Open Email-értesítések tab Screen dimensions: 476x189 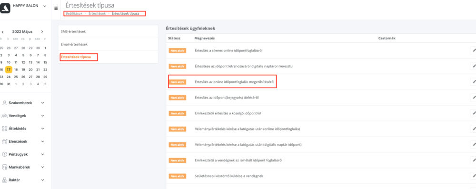pyautogui.click(x=108, y=44)
